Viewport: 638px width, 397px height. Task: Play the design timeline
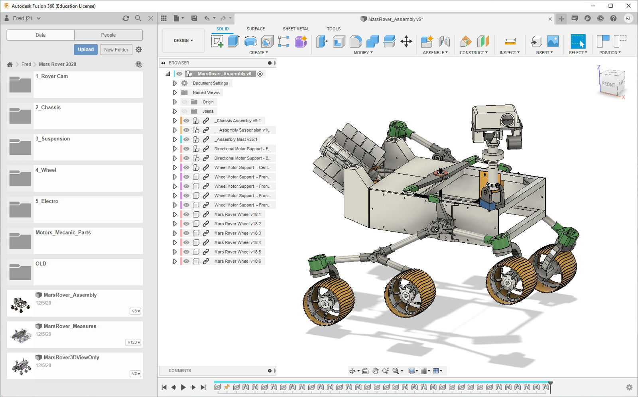183,387
